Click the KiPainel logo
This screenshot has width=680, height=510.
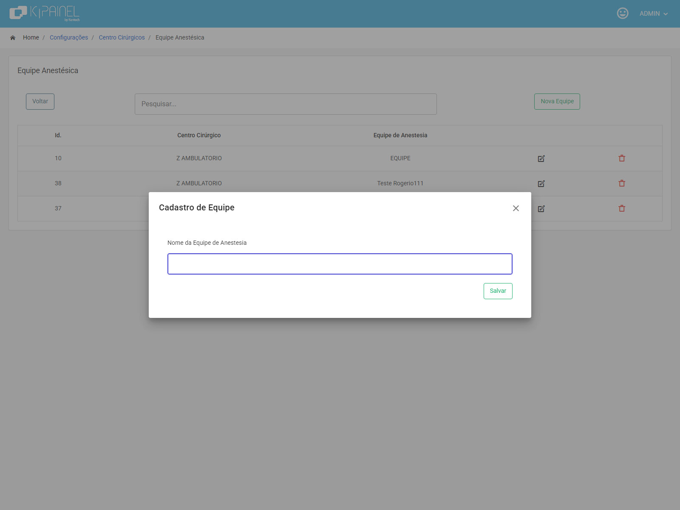pos(45,13)
